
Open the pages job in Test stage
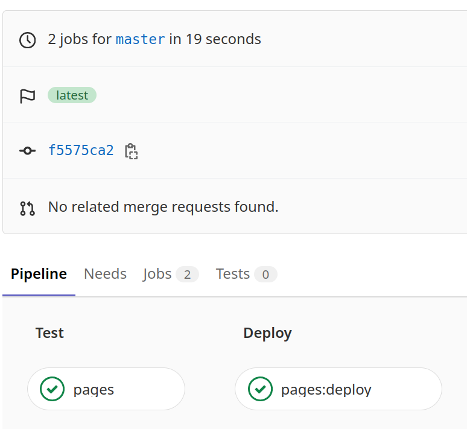(x=106, y=389)
